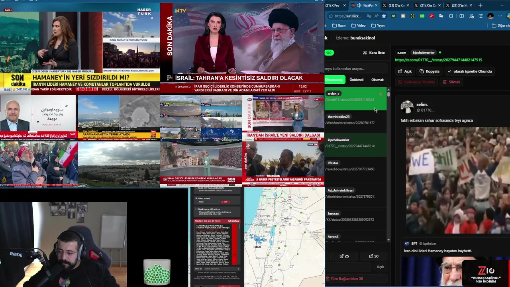Image resolution: width=510 pixels, height=287 pixels.
Task: Click the red extension icon in toolbar
Action: (432, 16)
